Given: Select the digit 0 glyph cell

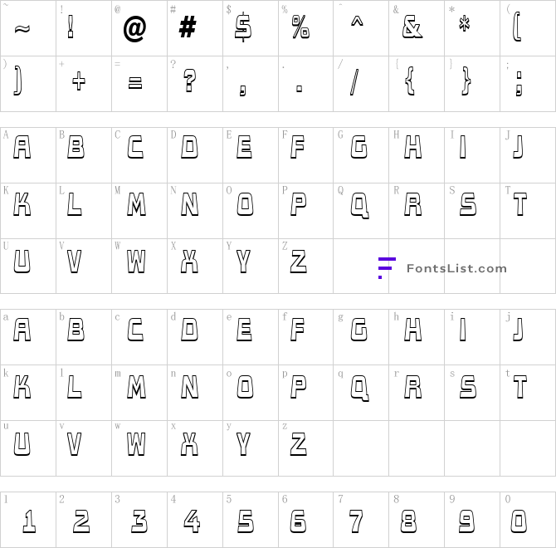Looking at the screenshot, I should 528,520.
